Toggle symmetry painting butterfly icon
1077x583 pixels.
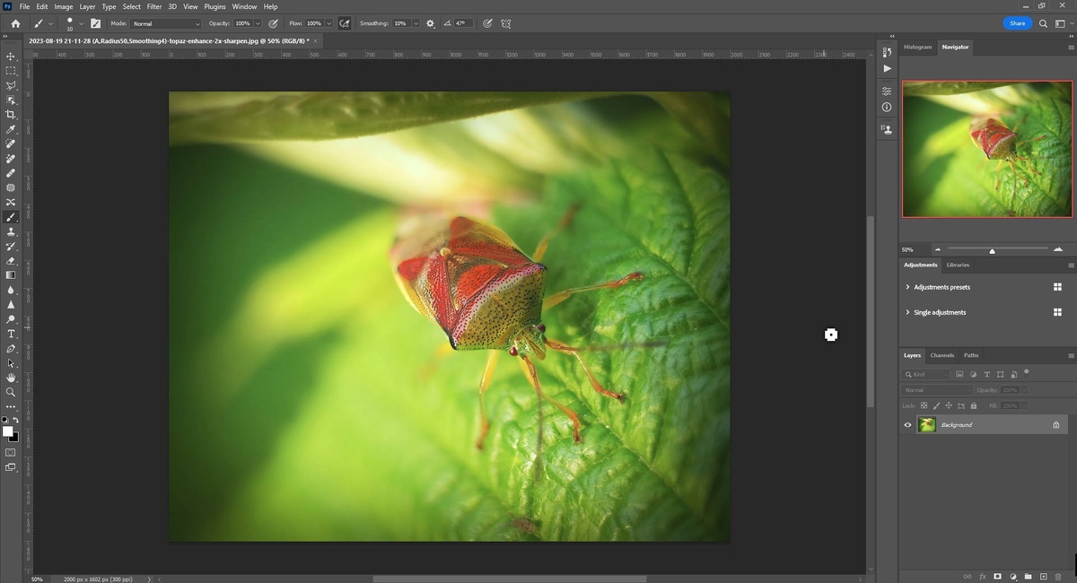click(x=506, y=23)
